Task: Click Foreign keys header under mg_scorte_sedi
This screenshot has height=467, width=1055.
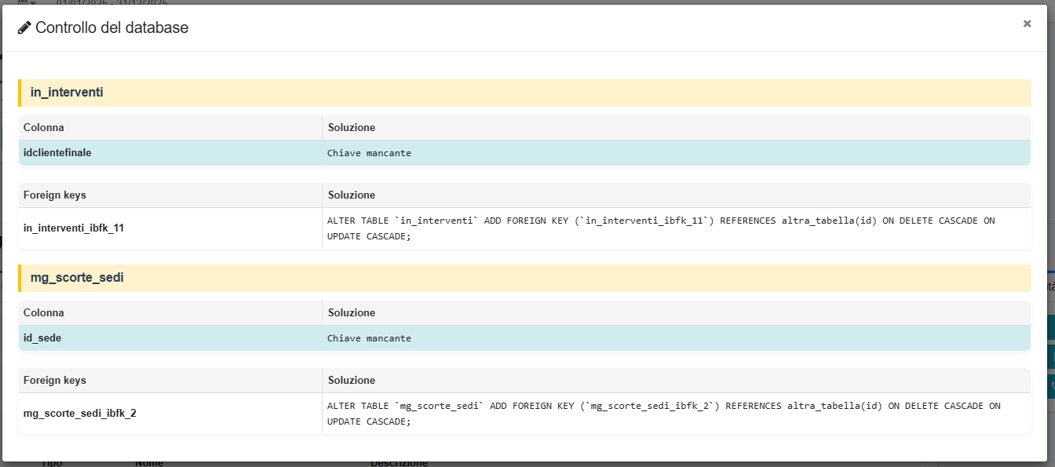Action: pyautogui.click(x=55, y=380)
